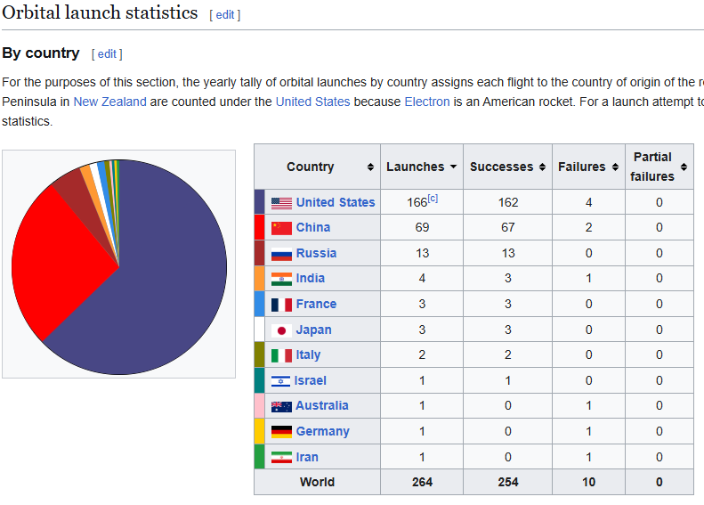Open the Israel country link
This screenshot has width=704, height=505.
[x=311, y=380]
